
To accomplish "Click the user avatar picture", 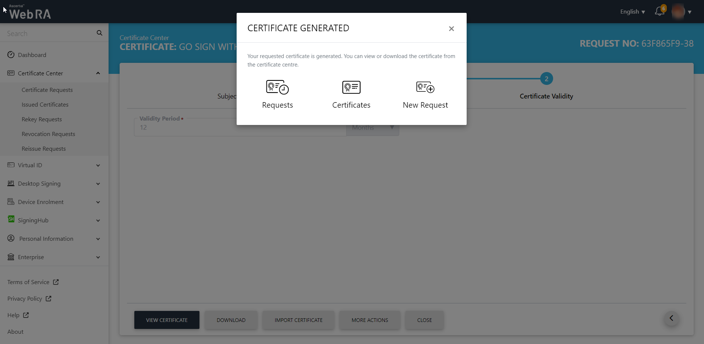I will 678,12.
